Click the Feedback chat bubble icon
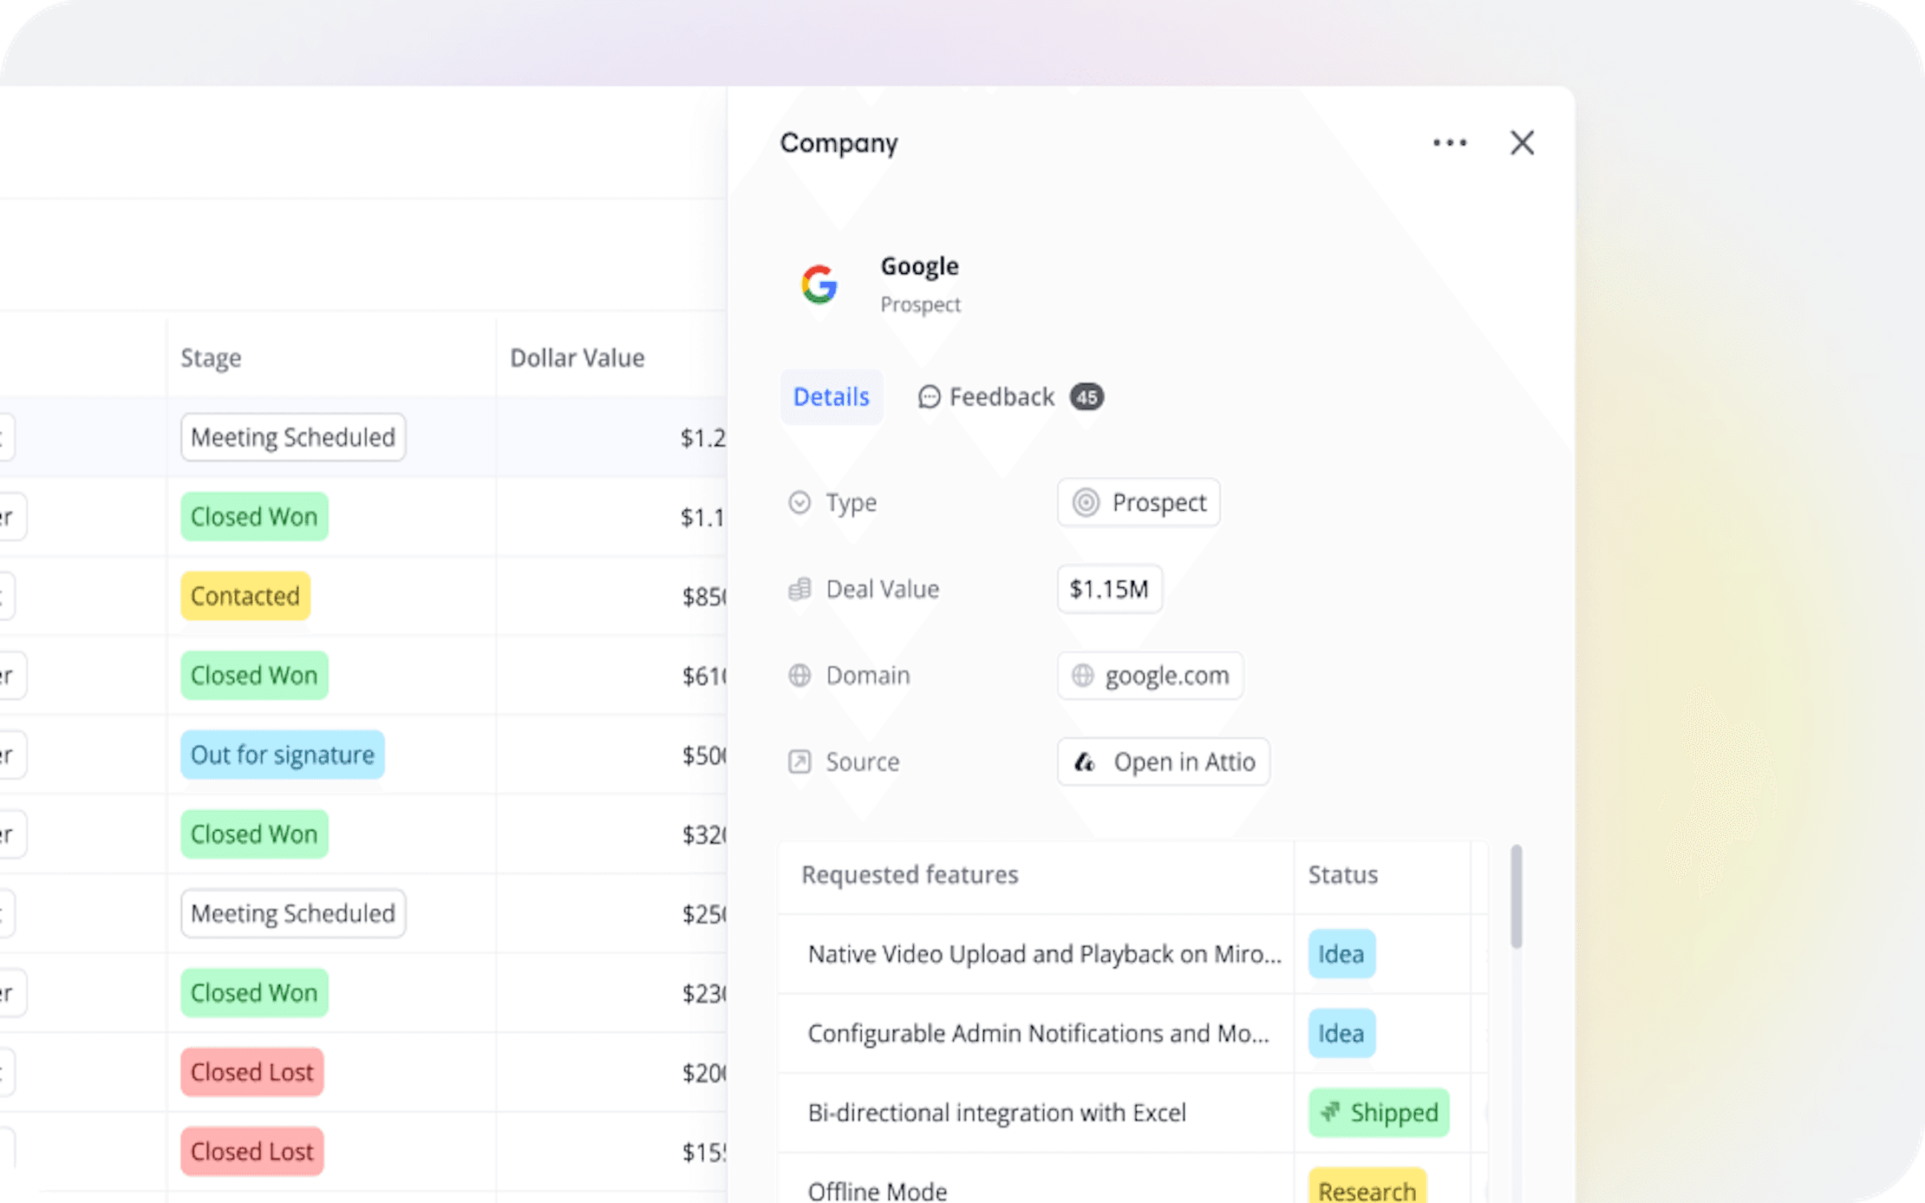This screenshot has width=1925, height=1203. [929, 397]
